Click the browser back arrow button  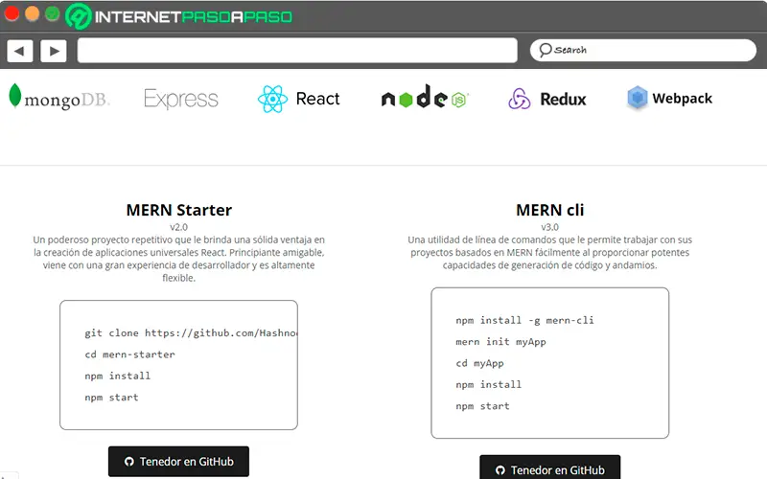(x=20, y=51)
